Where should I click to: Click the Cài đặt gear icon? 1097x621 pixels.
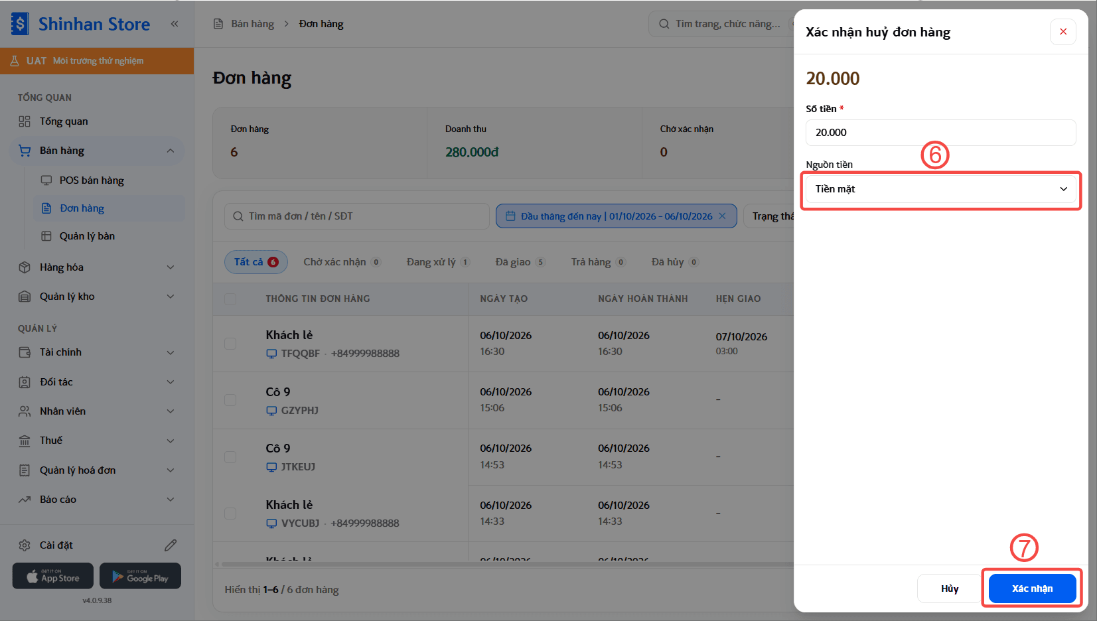[25, 545]
